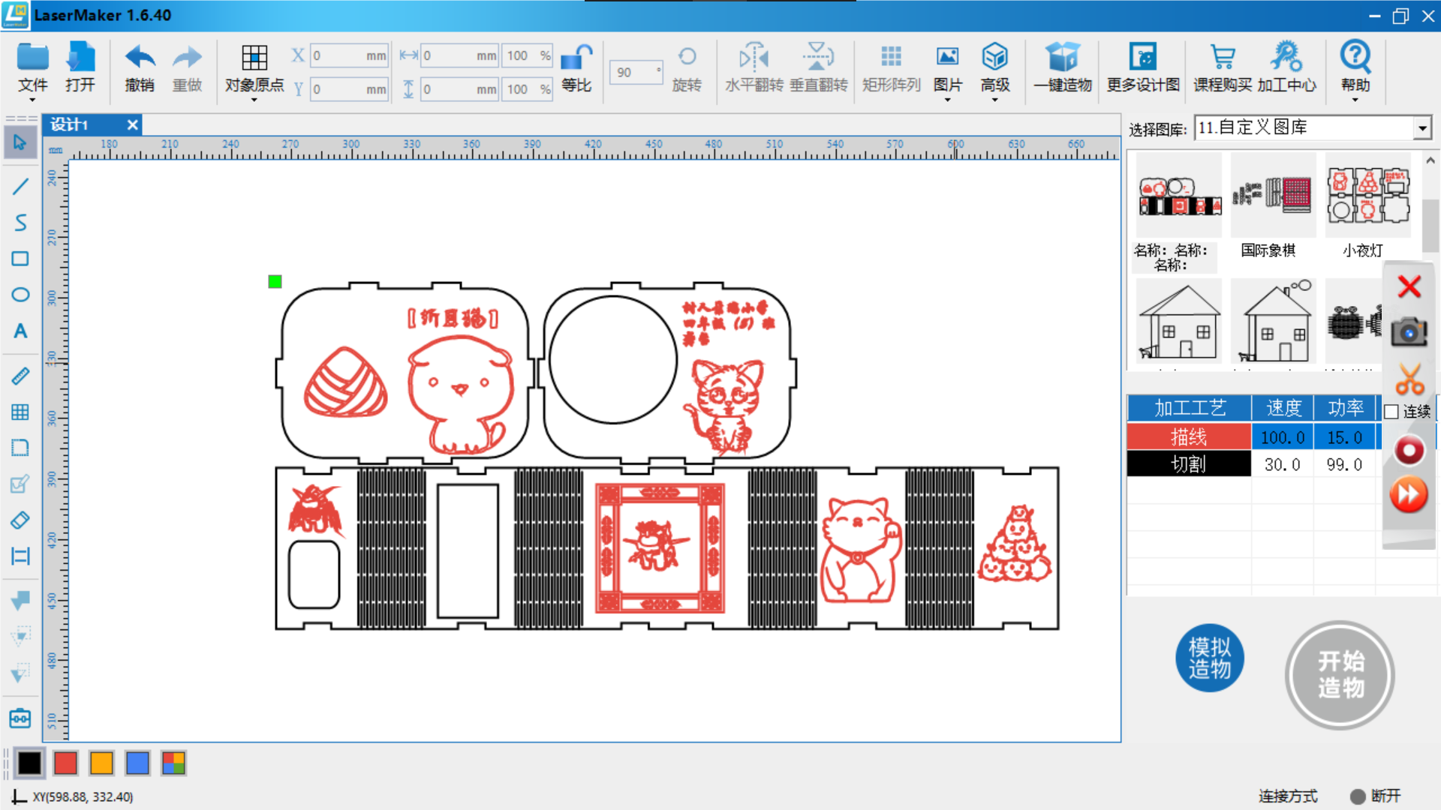Image resolution: width=1441 pixels, height=810 pixels.
Task: Select the eraser tool
Action: tap(20, 520)
